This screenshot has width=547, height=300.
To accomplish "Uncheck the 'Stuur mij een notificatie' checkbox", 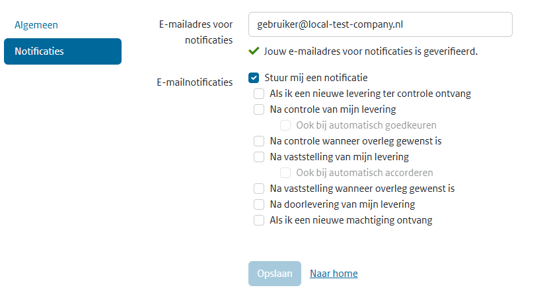I will (254, 78).
